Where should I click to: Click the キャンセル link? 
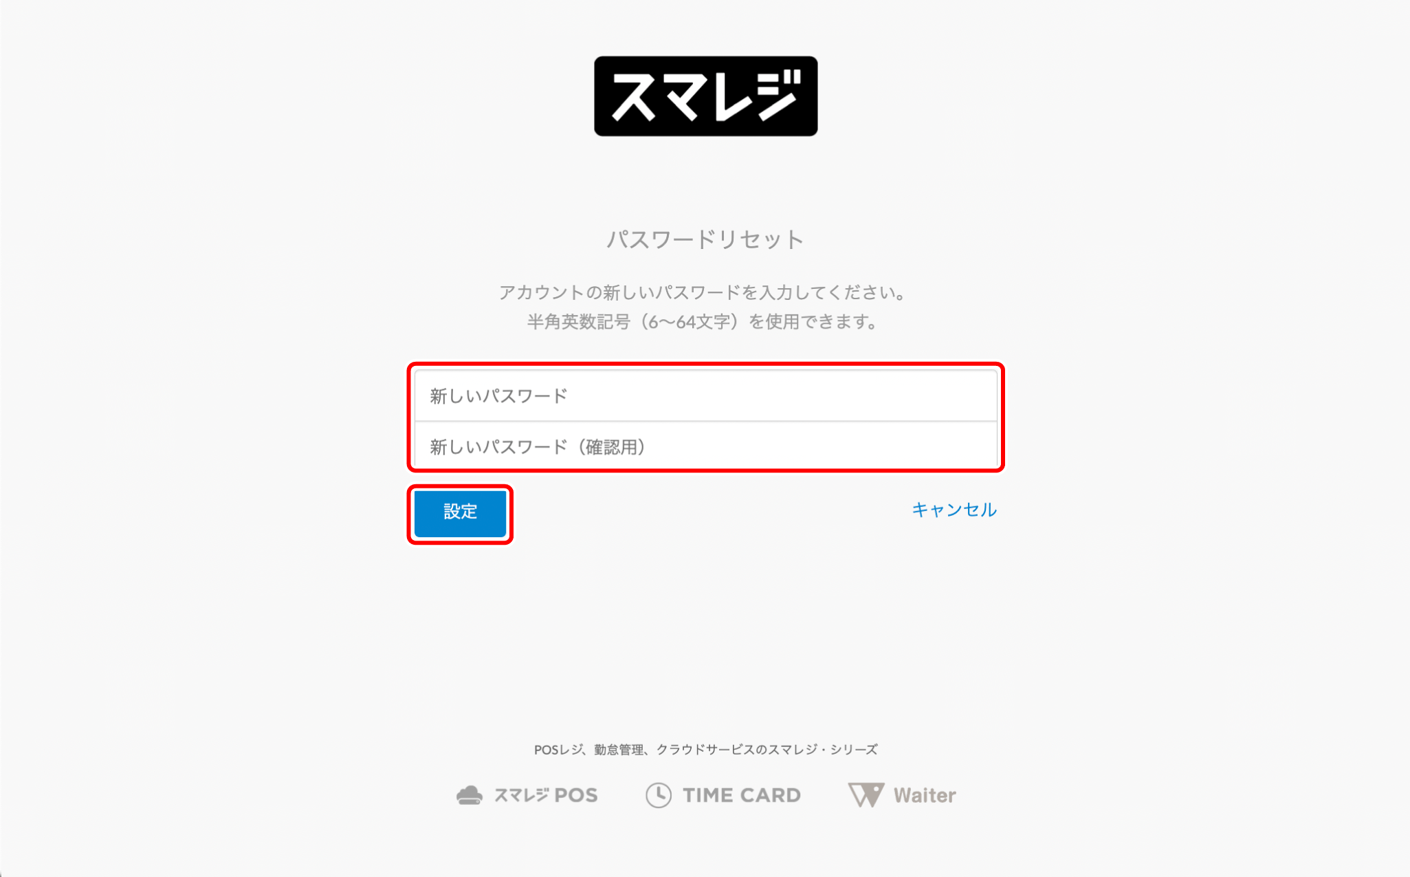point(954,510)
